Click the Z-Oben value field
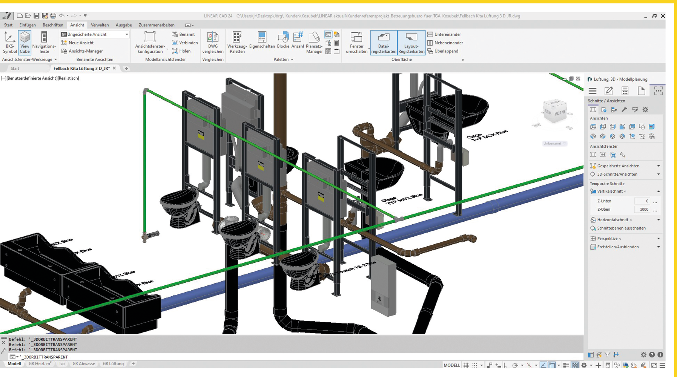 [x=642, y=209]
